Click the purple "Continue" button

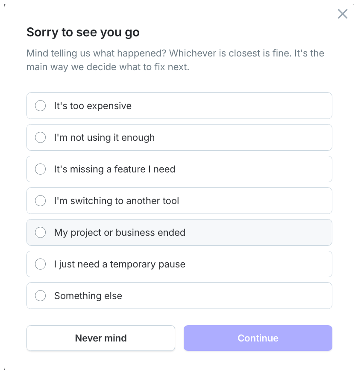(258, 338)
